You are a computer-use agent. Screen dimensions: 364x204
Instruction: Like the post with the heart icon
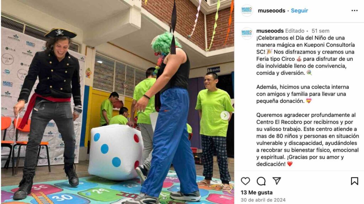(x=245, y=181)
